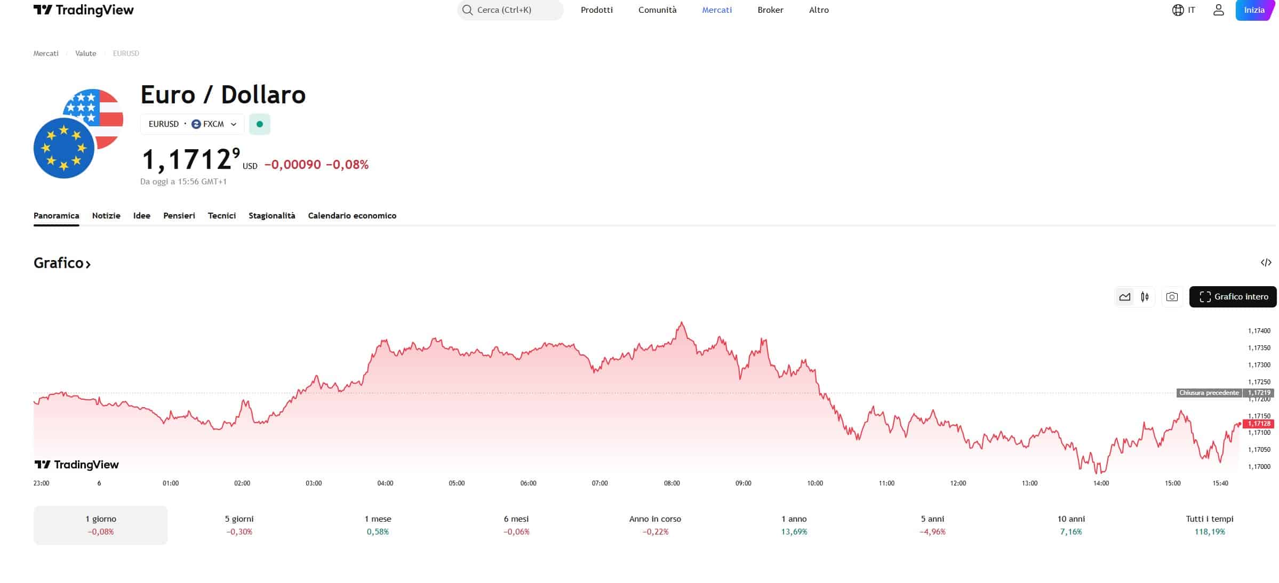Follow the Valute breadcrumb link
Screen dimensions: 1279x583
click(85, 53)
